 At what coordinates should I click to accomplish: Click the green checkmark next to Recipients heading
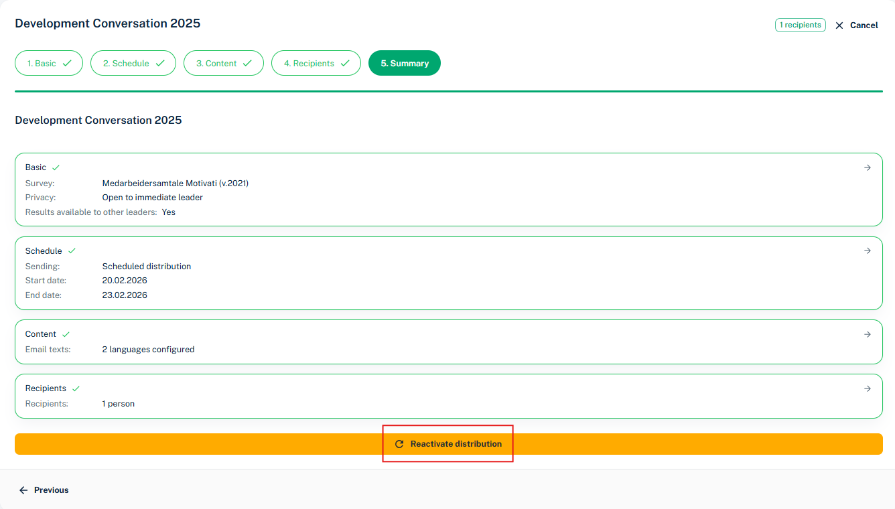tap(76, 388)
